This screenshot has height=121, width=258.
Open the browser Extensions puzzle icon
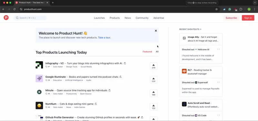pyautogui.click(x=241, y=9)
